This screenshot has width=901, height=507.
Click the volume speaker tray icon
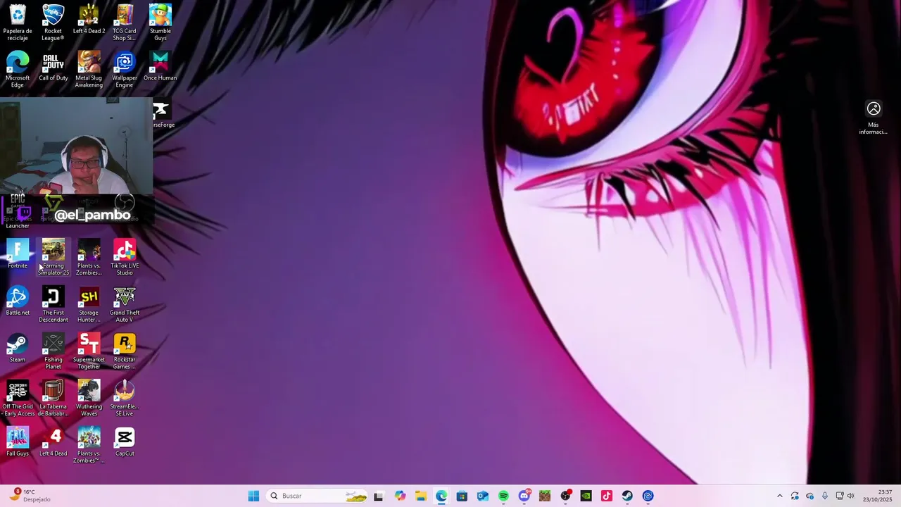tap(850, 496)
